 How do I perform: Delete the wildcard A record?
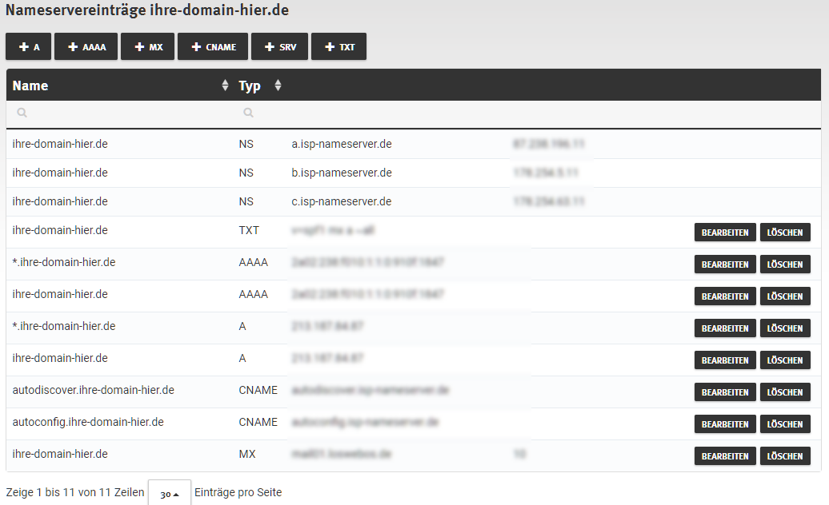click(x=785, y=328)
